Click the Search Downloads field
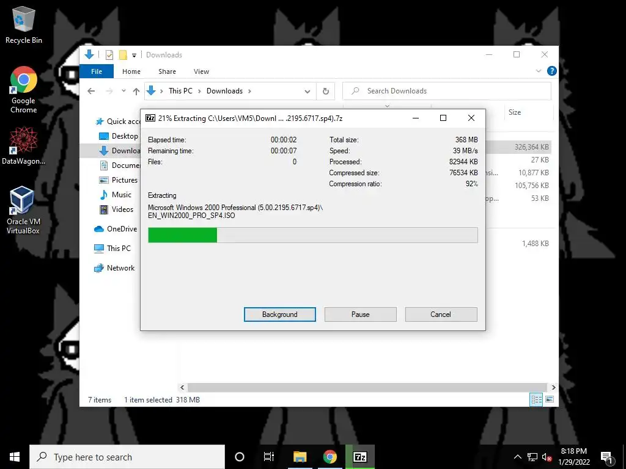626x469 pixels. [447, 91]
